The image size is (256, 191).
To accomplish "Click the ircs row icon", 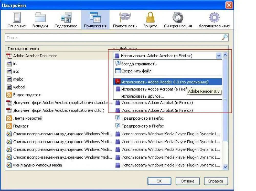I will [x=9, y=71].
